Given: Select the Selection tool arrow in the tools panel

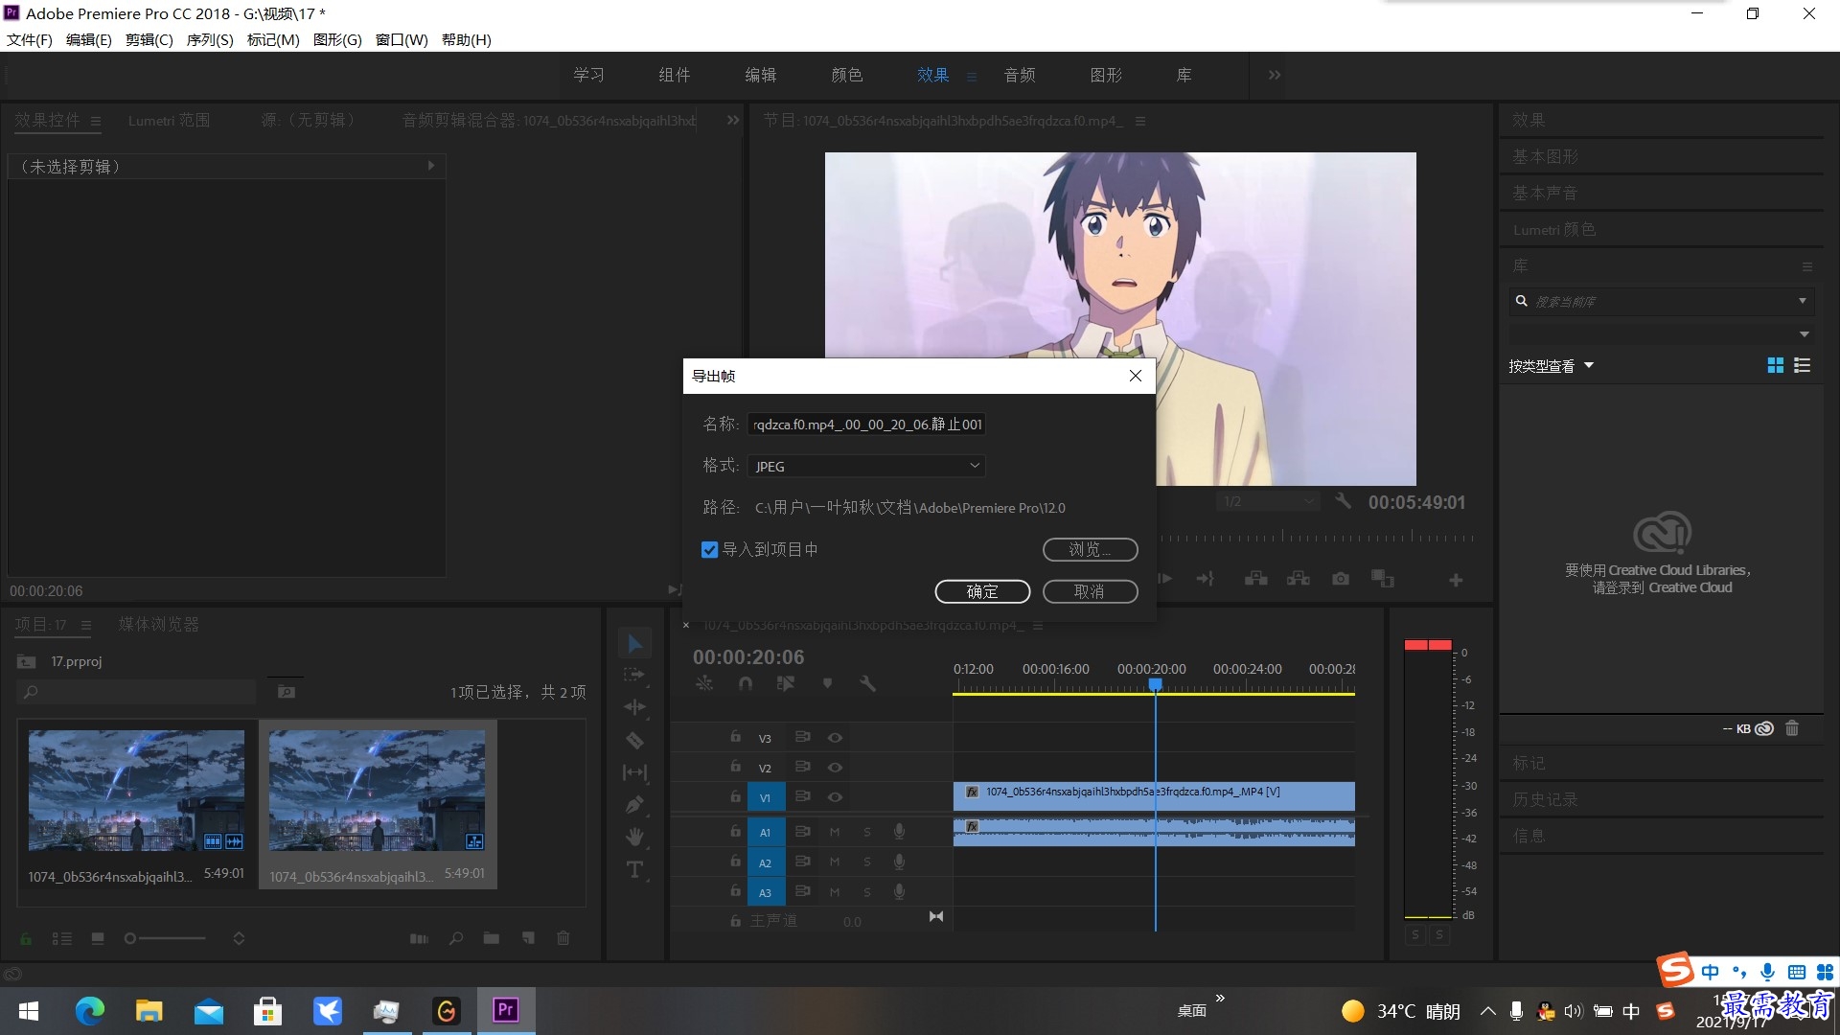Looking at the screenshot, I should click(634, 643).
